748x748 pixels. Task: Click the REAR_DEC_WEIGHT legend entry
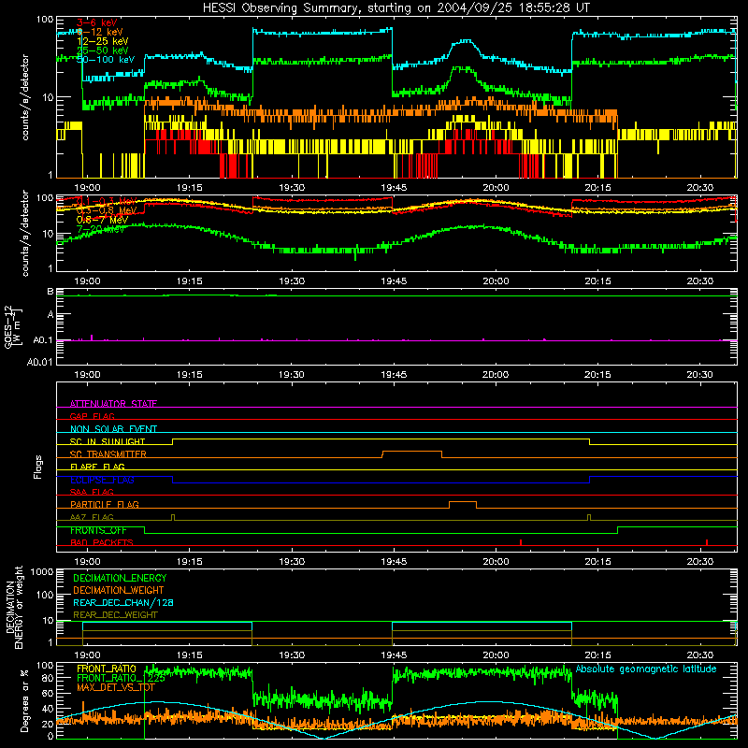(115, 615)
